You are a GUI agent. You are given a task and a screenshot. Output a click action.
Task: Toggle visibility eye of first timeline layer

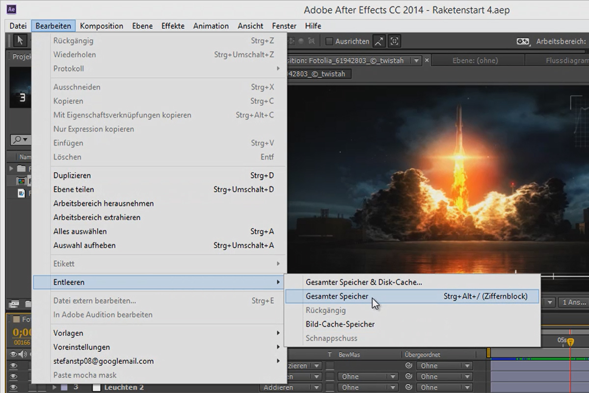coord(14,365)
